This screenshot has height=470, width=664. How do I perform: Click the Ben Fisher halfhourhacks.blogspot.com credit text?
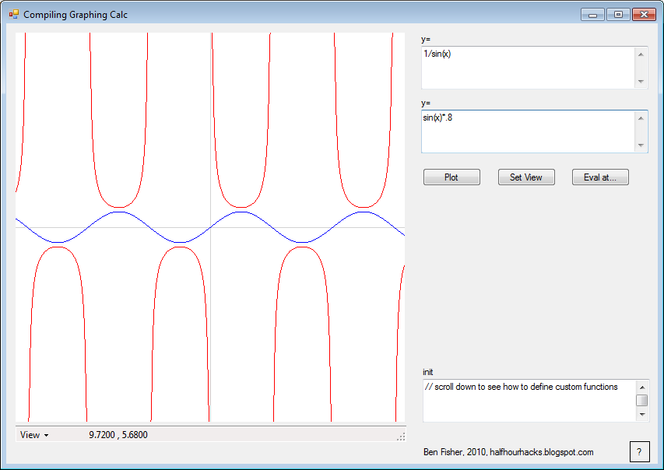(x=508, y=452)
